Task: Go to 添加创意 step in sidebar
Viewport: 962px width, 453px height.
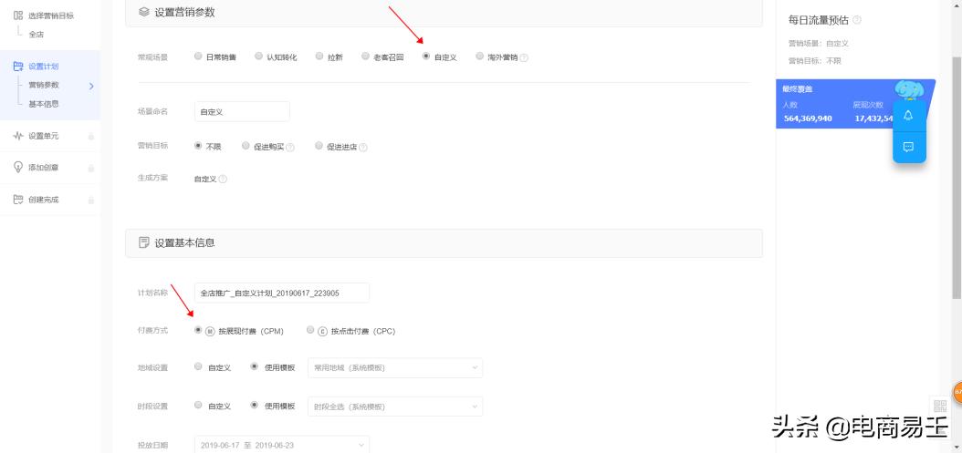Action: point(43,168)
